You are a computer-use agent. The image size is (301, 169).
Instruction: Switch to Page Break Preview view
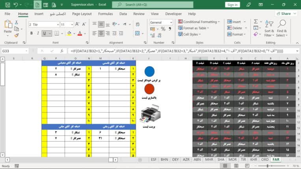pyautogui.click(x=247, y=166)
